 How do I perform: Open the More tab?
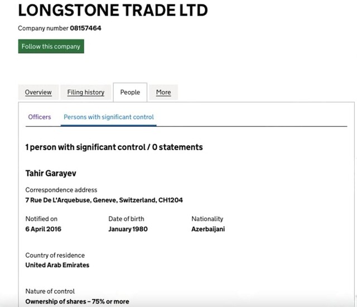point(163,92)
